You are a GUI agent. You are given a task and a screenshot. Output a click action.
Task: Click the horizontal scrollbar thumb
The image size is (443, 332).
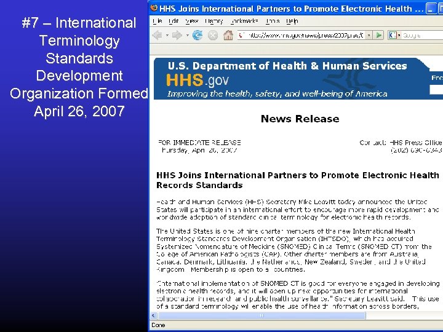(261, 315)
